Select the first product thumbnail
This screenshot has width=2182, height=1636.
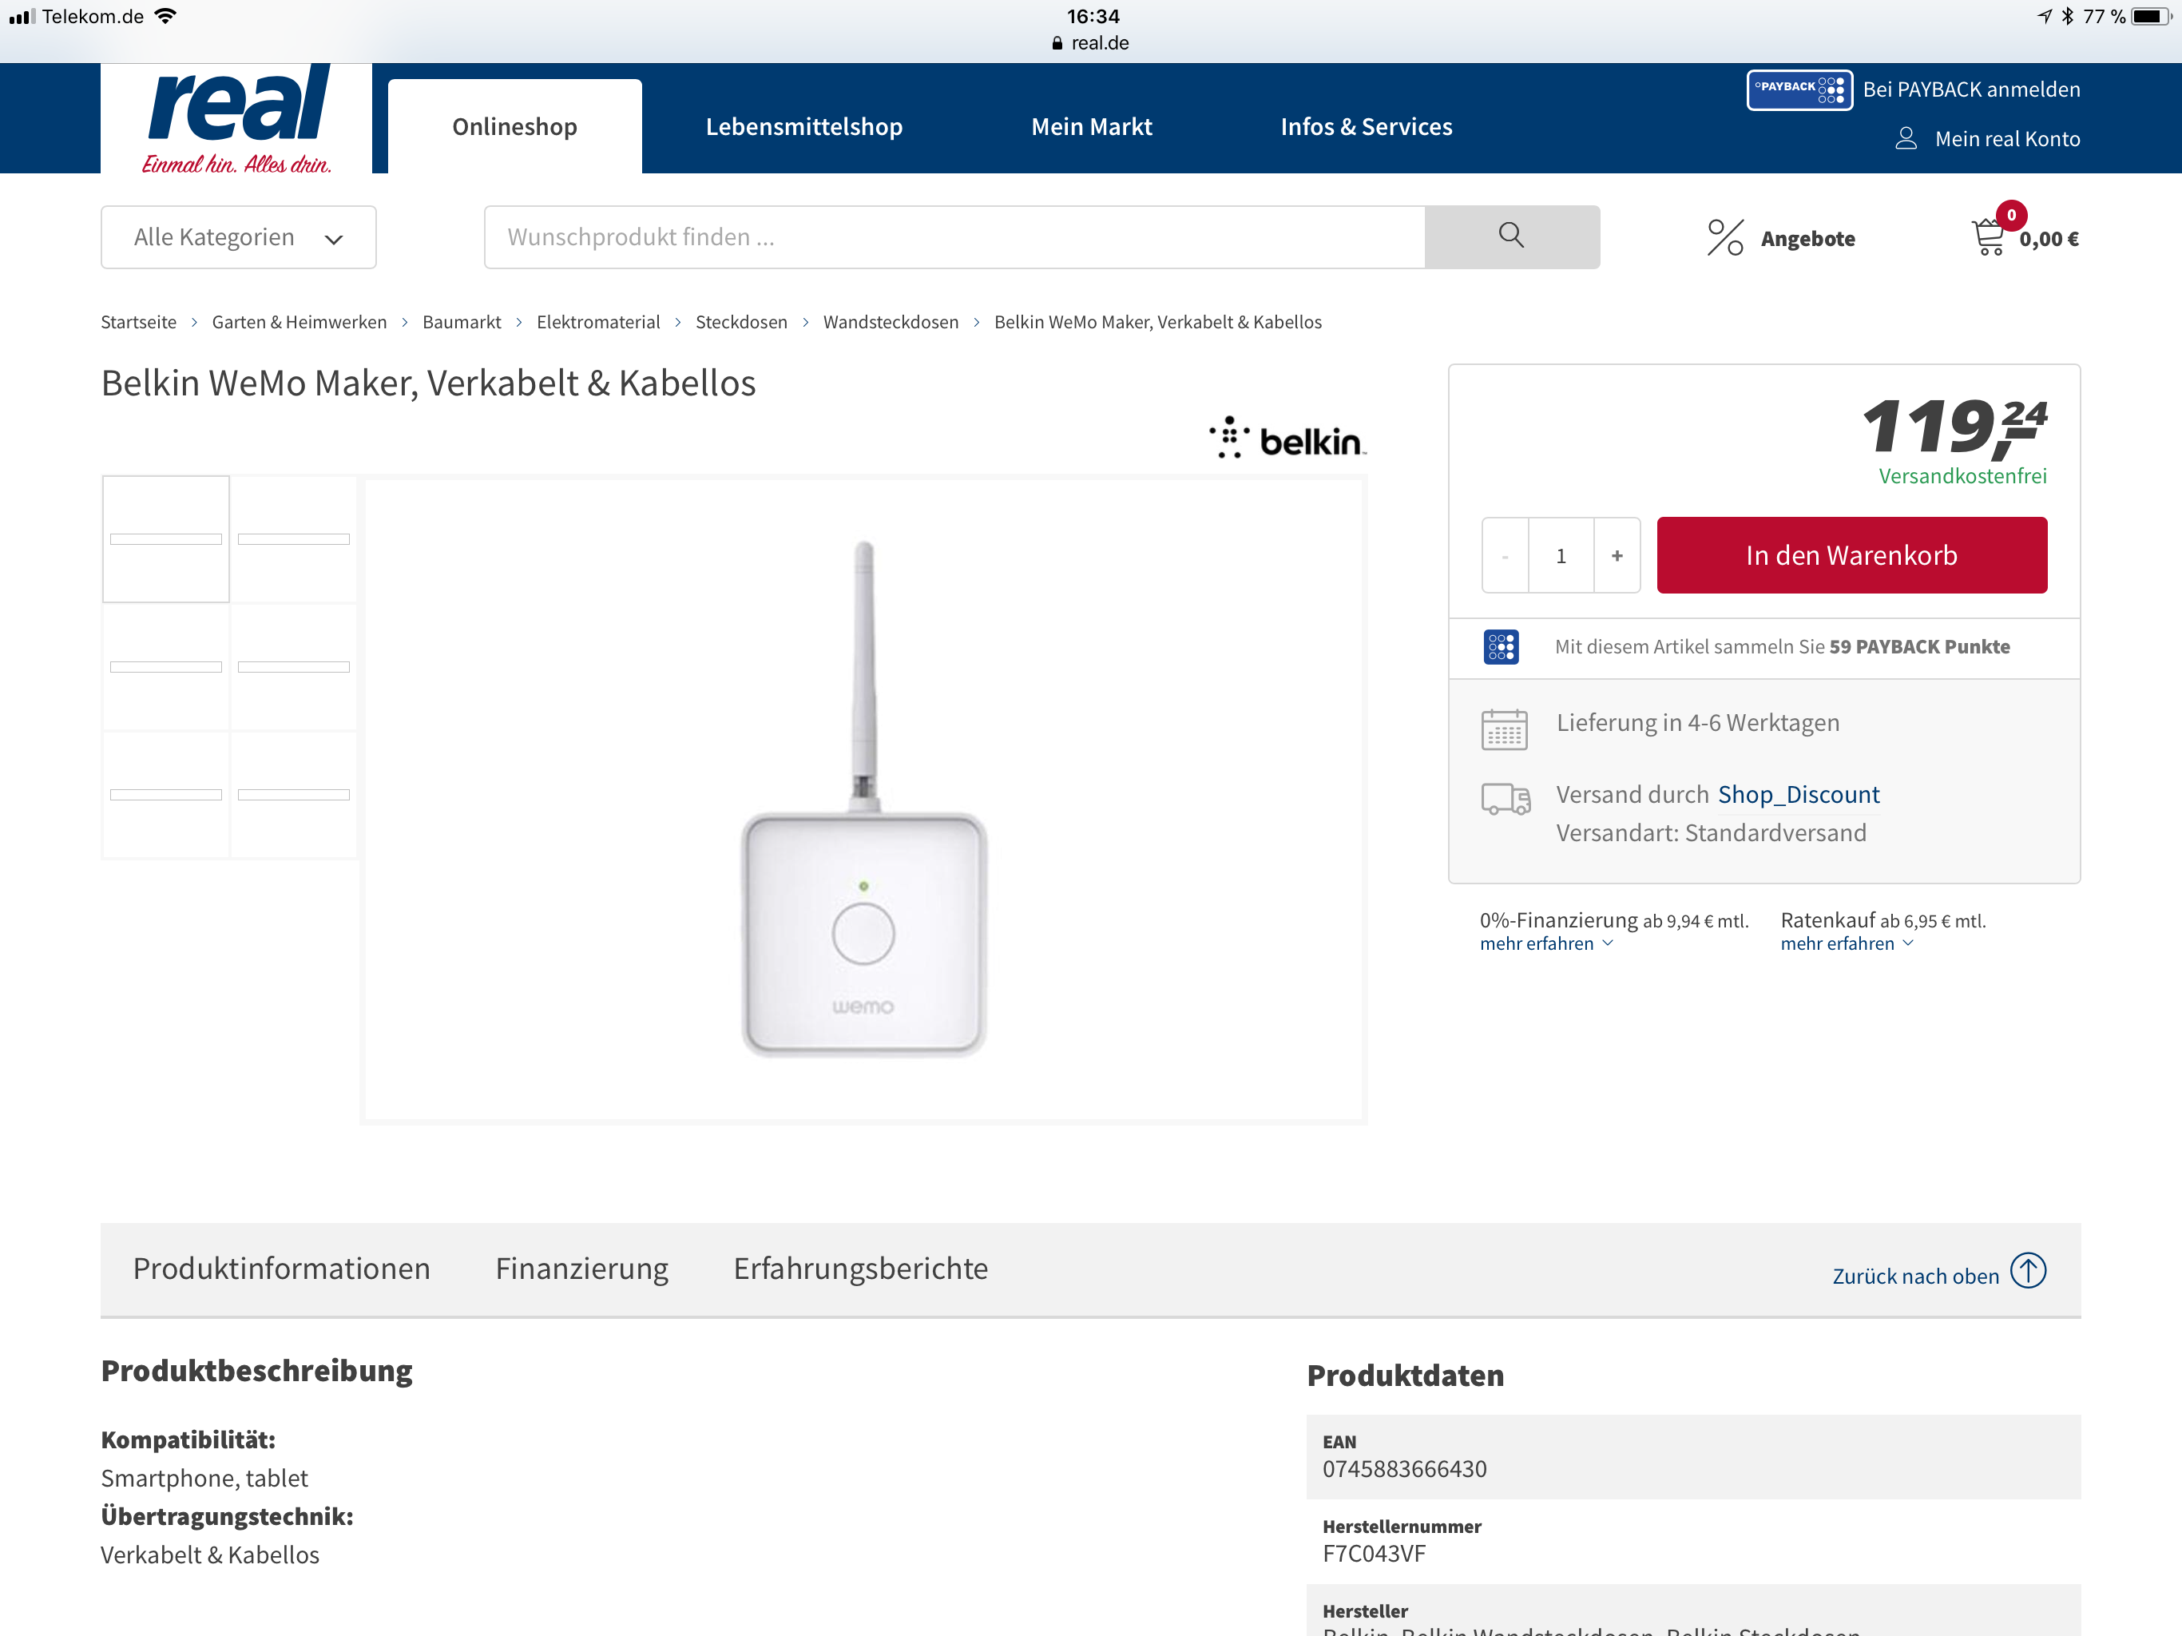165,538
